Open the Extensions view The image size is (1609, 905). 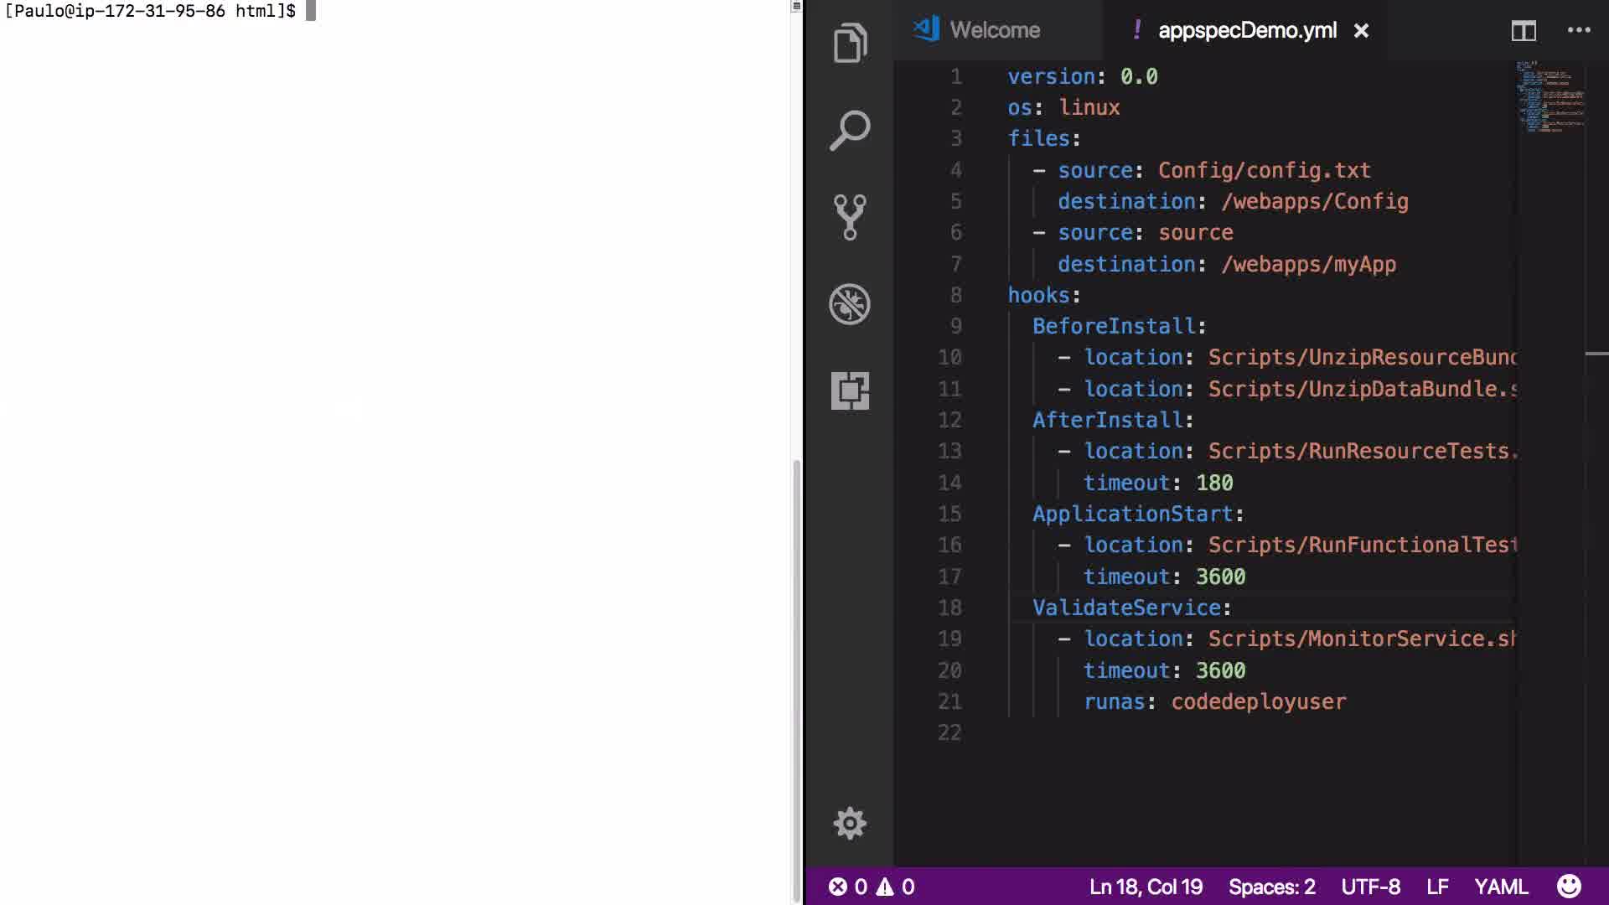click(x=850, y=390)
